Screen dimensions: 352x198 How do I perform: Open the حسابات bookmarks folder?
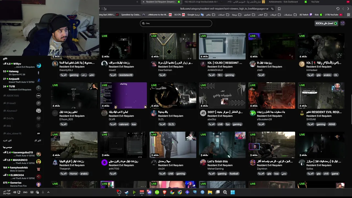[223, 15]
